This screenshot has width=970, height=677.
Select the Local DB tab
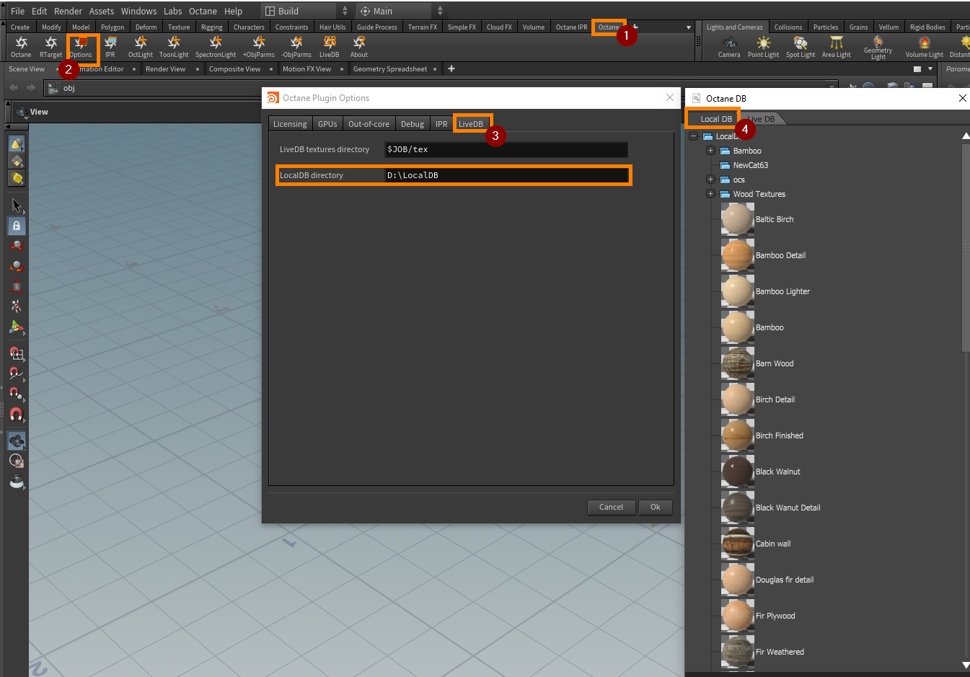(x=716, y=119)
